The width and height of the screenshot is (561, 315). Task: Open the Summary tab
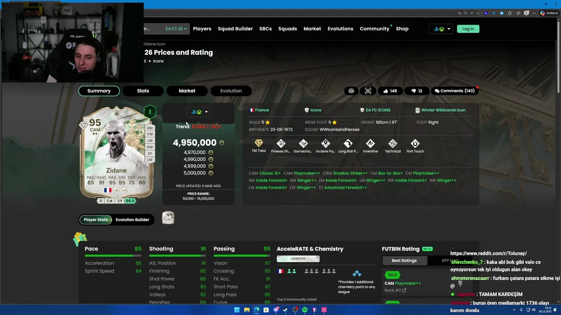point(99,91)
